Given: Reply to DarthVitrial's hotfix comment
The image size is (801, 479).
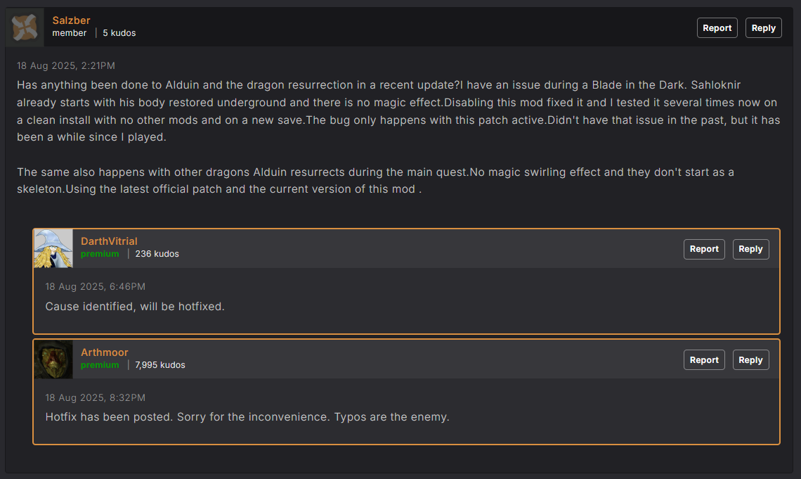Looking at the screenshot, I should (x=750, y=249).
